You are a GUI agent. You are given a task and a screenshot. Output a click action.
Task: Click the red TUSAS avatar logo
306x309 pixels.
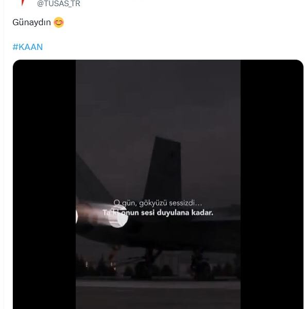click(23, 3)
